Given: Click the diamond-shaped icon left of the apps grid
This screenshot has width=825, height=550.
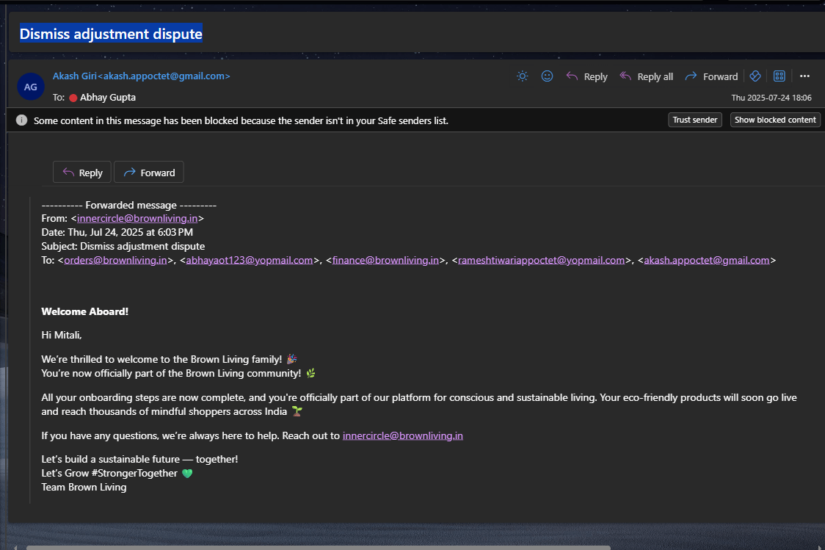Looking at the screenshot, I should tap(755, 76).
